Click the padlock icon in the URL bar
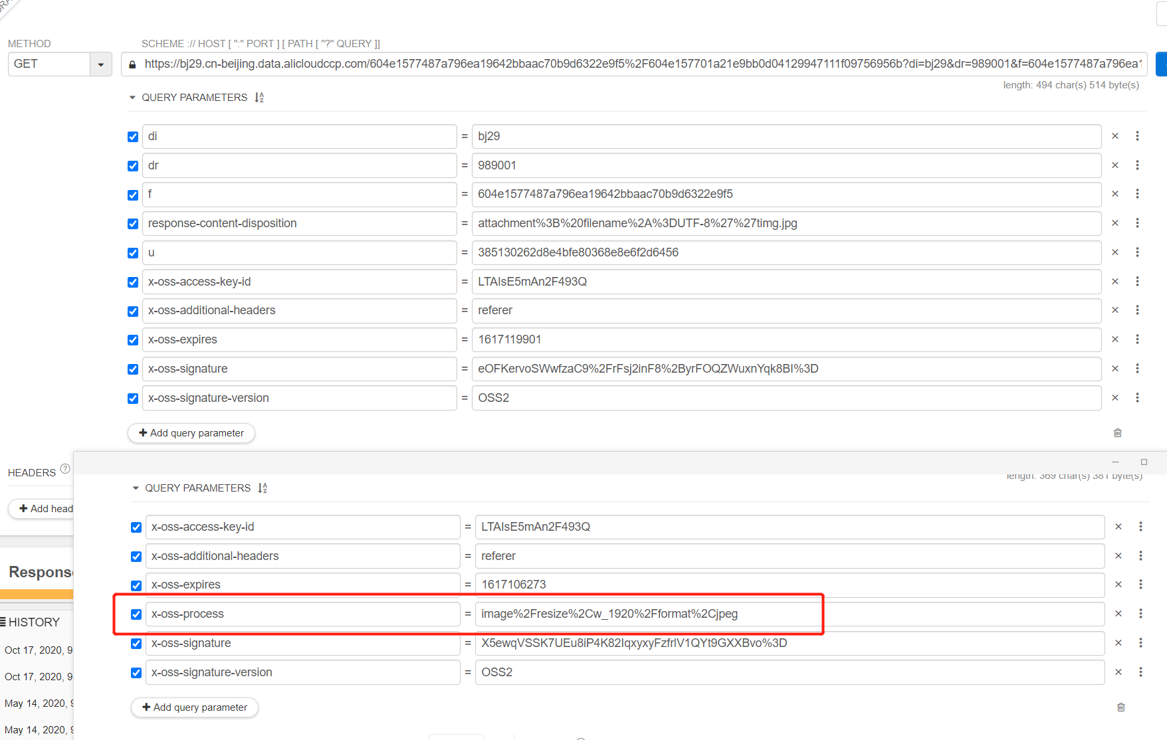This screenshot has height=740, width=1167. coord(132,64)
